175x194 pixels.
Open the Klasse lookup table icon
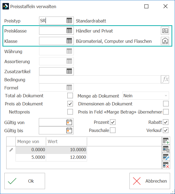69,41
